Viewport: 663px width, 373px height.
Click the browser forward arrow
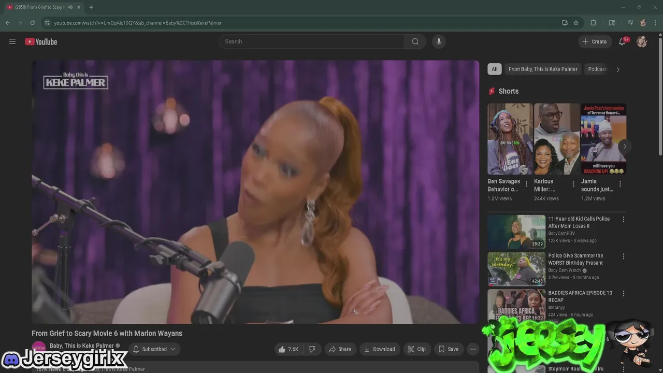click(20, 23)
